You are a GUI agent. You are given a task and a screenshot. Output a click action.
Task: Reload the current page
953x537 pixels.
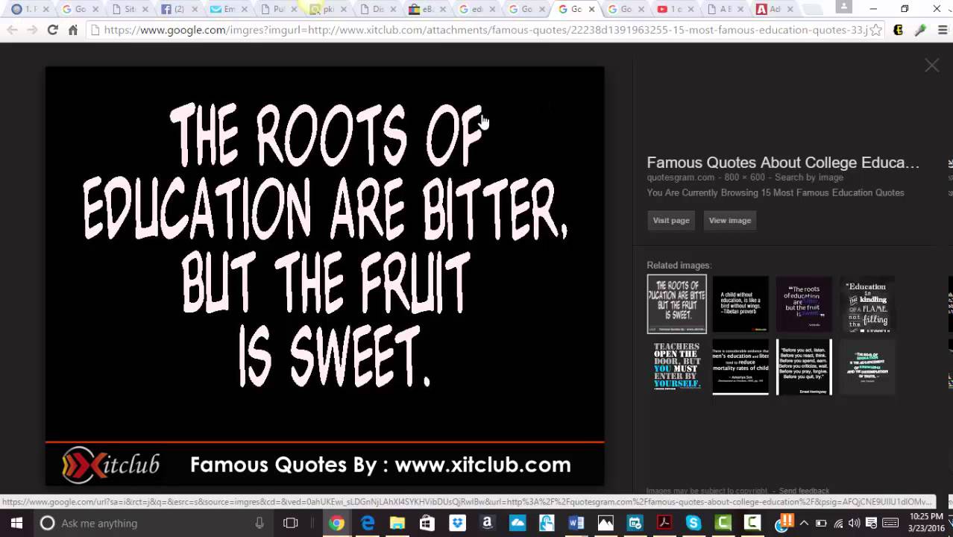coord(52,30)
